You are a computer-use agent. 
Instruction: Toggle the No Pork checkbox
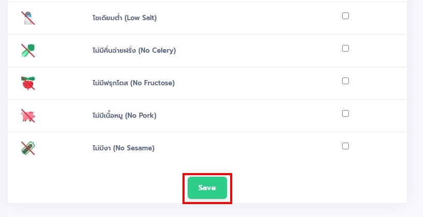point(345,114)
